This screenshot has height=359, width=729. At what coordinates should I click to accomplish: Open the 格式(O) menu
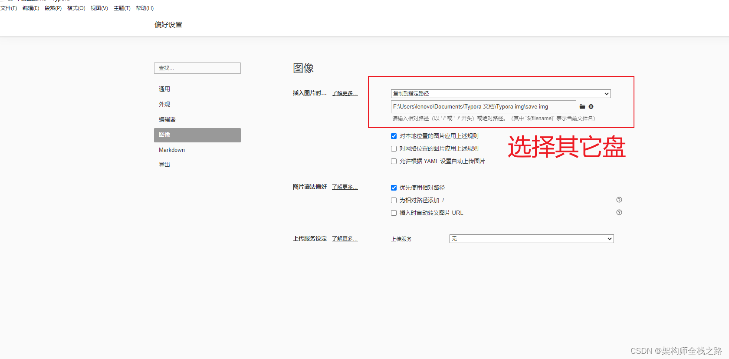76,8
